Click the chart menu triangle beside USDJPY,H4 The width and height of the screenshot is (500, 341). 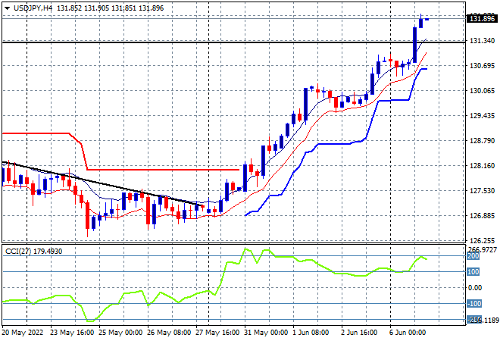pos(7,8)
